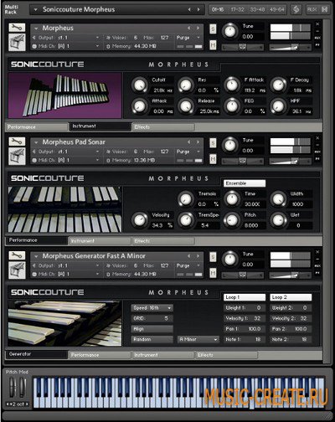The width and height of the screenshot is (335, 422).
Task: Mute the Morpheus Pad Sonar instrument
Action: point(213,159)
